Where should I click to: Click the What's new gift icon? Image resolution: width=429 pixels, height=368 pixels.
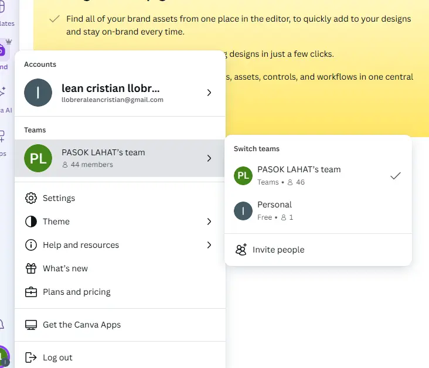pos(31,268)
